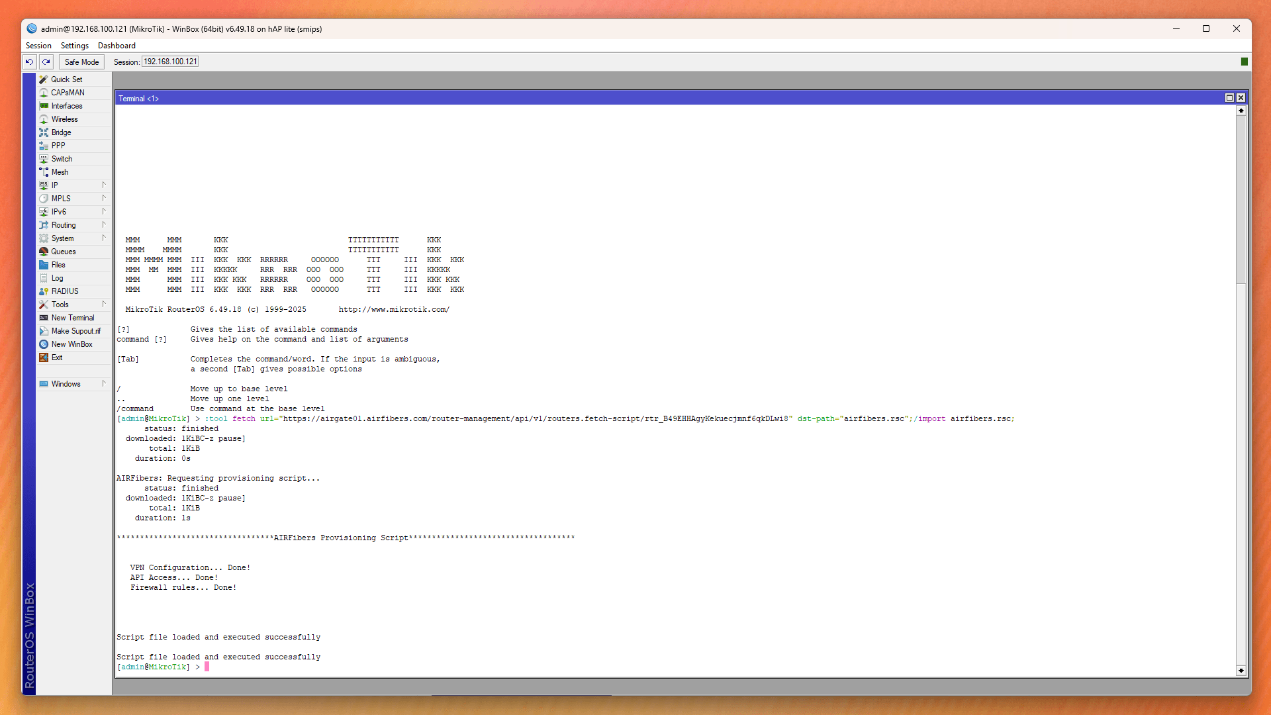Open the Interfaces list
This screenshot has height=715, width=1271.
67,106
